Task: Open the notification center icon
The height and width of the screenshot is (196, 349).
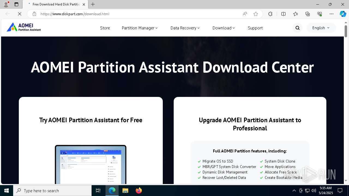Action: pyautogui.click(x=340, y=191)
